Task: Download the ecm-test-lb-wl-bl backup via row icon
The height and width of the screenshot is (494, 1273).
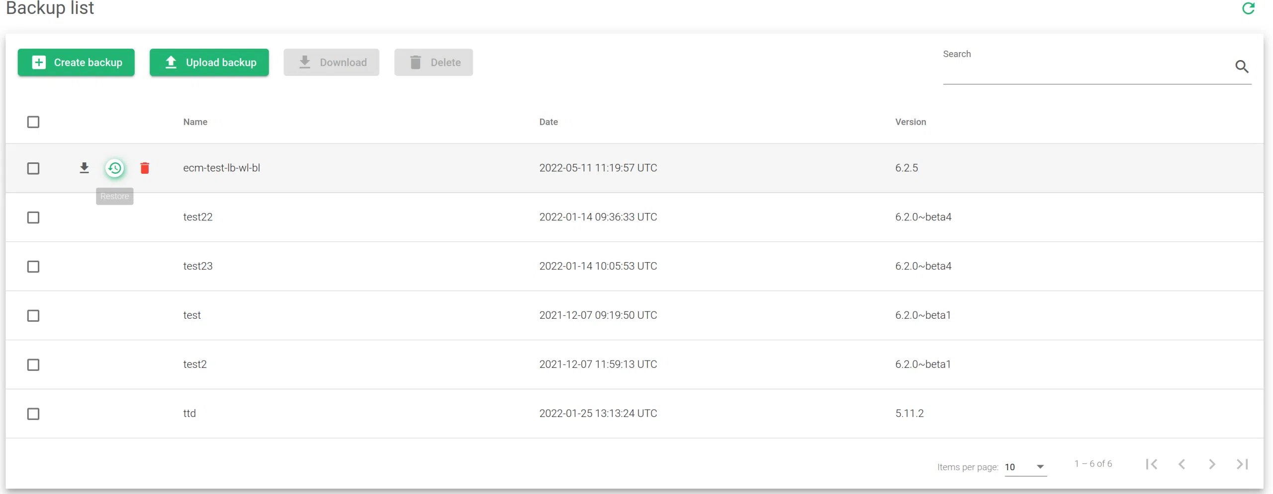Action: point(85,168)
